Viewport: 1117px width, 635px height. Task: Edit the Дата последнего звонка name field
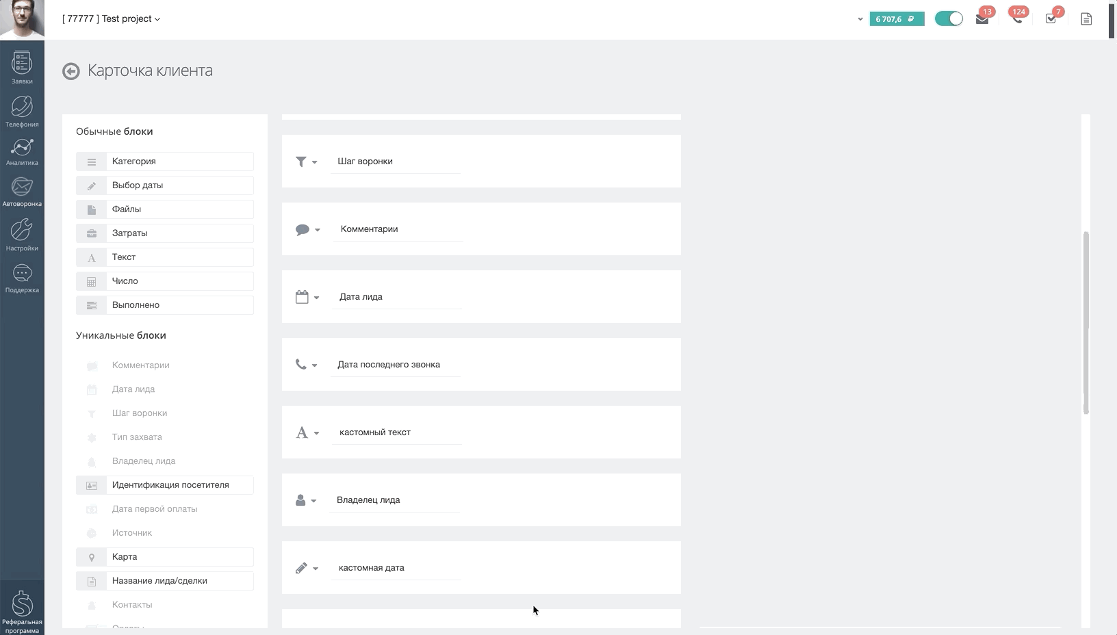pyautogui.click(x=395, y=365)
